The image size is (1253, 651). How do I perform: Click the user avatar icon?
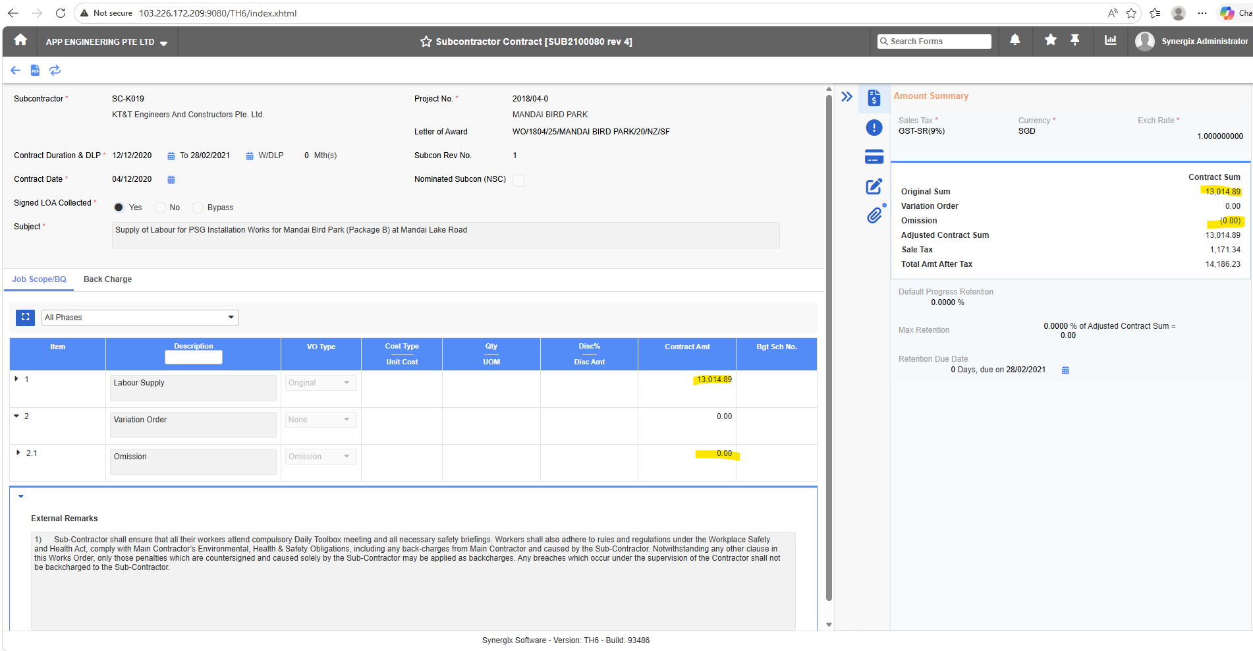click(x=1145, y=41)
